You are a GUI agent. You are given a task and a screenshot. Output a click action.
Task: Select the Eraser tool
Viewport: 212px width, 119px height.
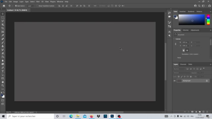(x=3, y=53)
